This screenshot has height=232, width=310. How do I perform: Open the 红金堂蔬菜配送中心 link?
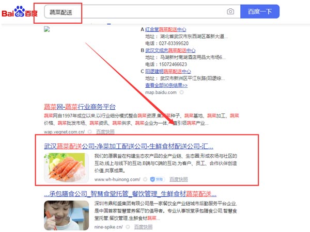(166, 29)
